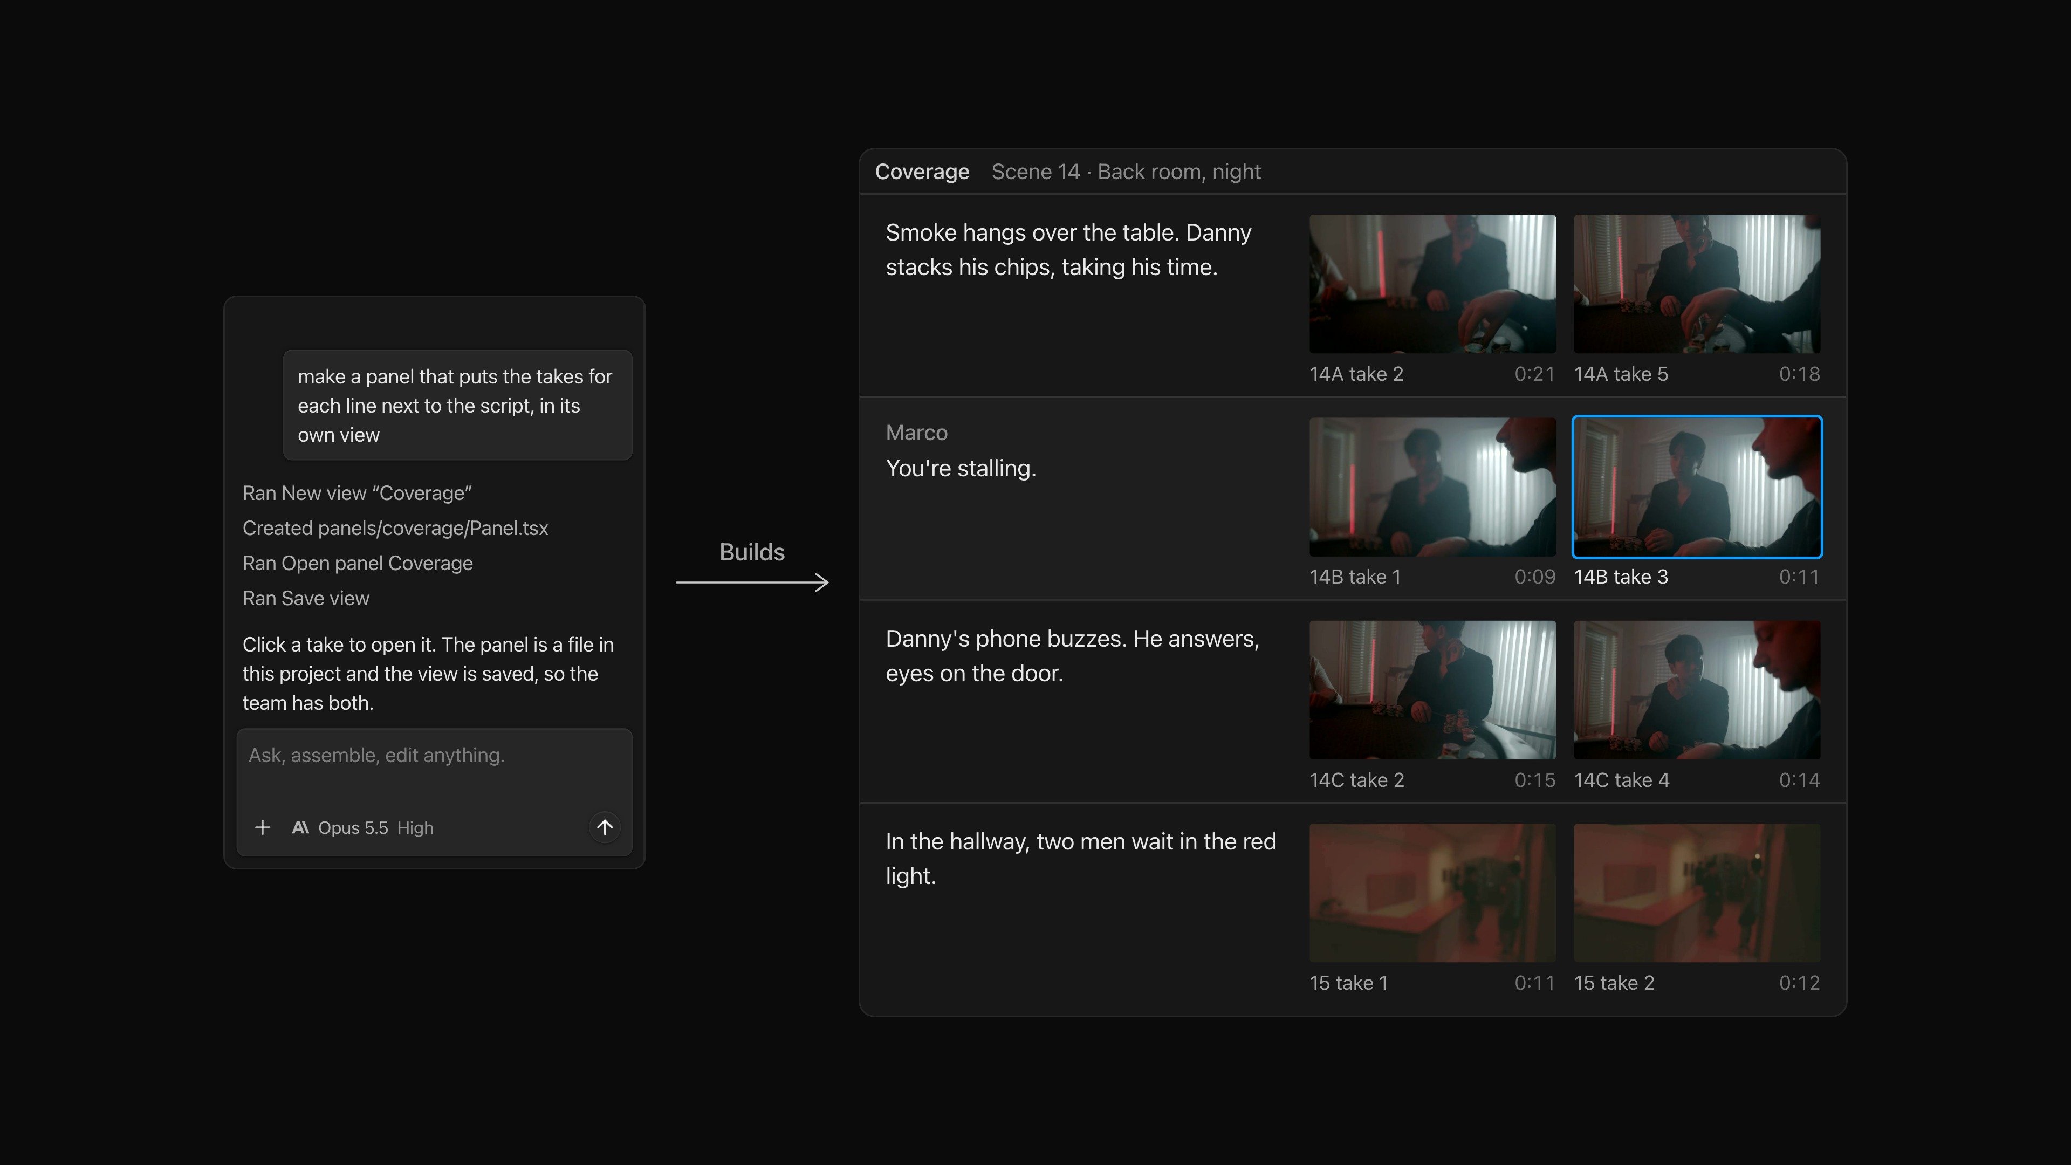2071x1165 pixels.
Task: Click the plus attach icon in chat input
Action: point(262,827)
